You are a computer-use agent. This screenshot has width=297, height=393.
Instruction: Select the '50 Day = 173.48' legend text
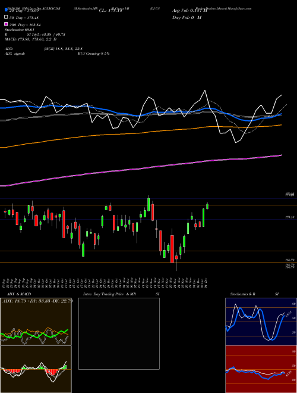tap(24, 18)
